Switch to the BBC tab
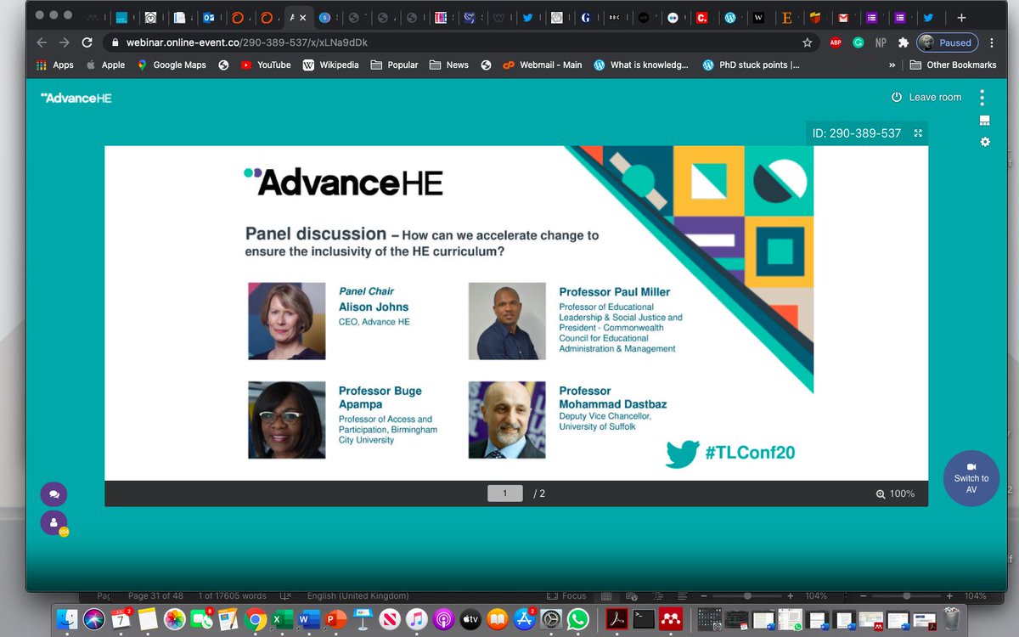Screen dimensions: 1019x637 (614, 17)
